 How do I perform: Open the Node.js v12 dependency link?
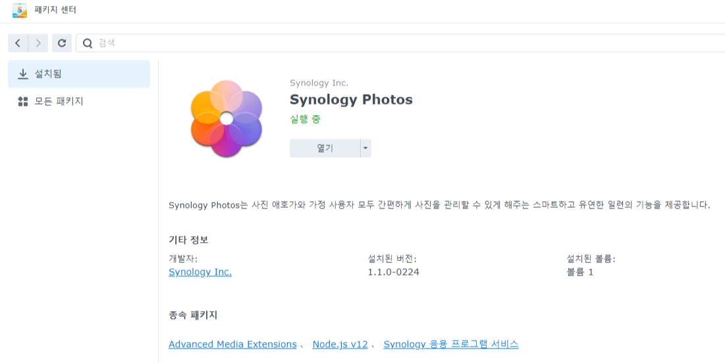pyautogui.click(x=340, y=344)
